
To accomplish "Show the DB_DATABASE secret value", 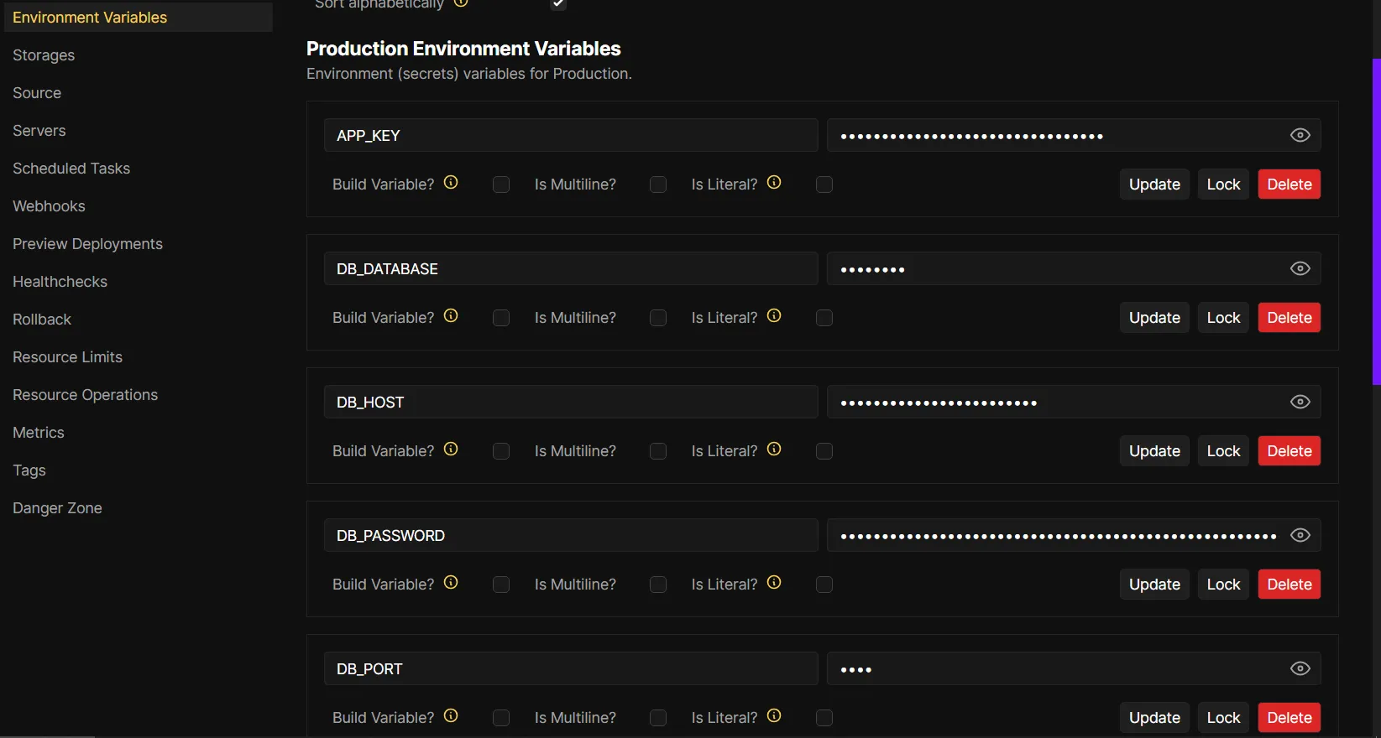I will coord(1300,268).
